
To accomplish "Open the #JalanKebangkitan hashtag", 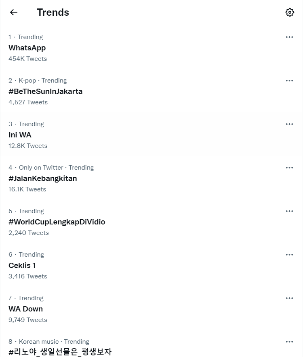I will coord(43,178).
